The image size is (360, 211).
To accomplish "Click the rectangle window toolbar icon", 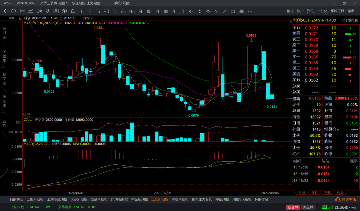I will pyautogui.click(x=233, y=11).
